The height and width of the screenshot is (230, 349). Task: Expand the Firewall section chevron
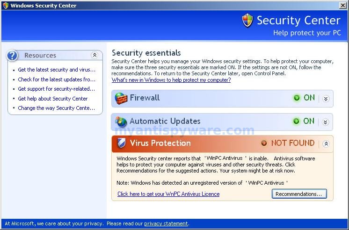(326, 99)
